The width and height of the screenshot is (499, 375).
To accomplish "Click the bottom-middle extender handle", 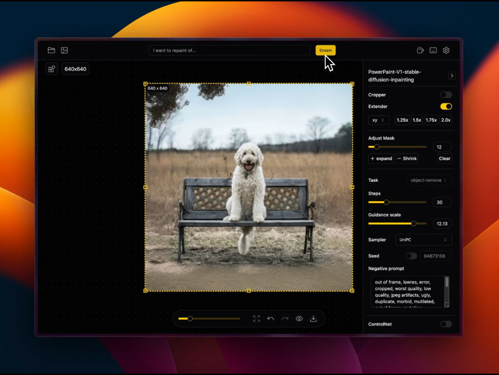I will [x=248, y=291].
